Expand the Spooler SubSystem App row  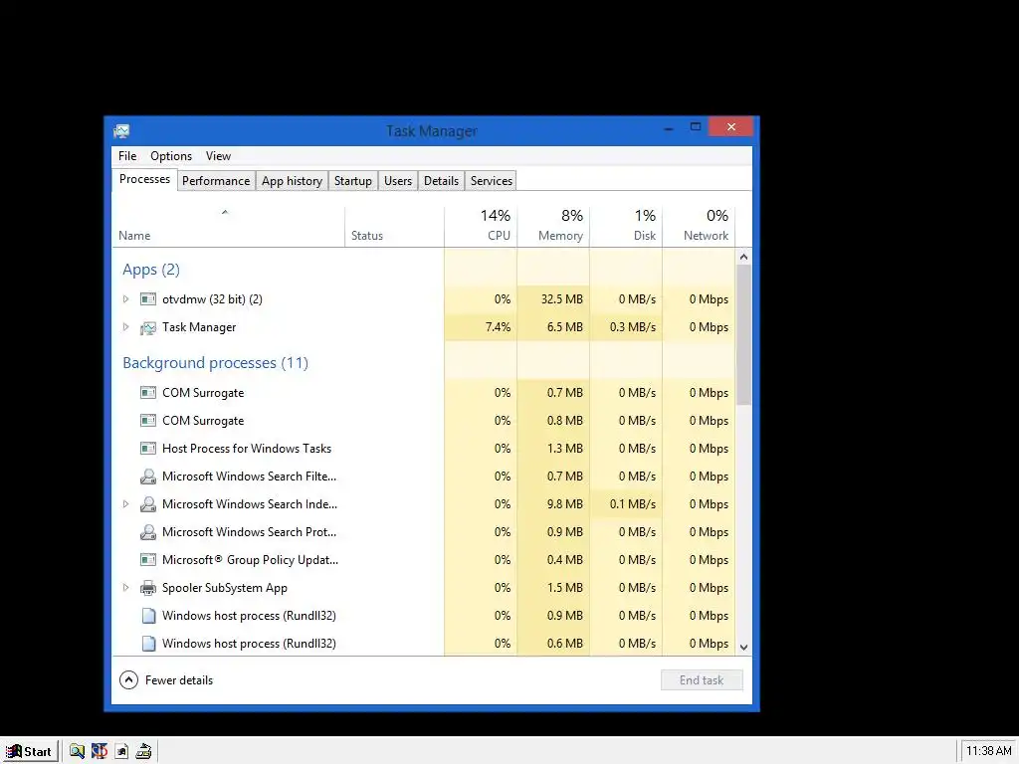126,588
